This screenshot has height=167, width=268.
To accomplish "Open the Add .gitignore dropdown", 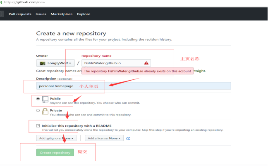I will pyautogui.click(x=56, y=138).
